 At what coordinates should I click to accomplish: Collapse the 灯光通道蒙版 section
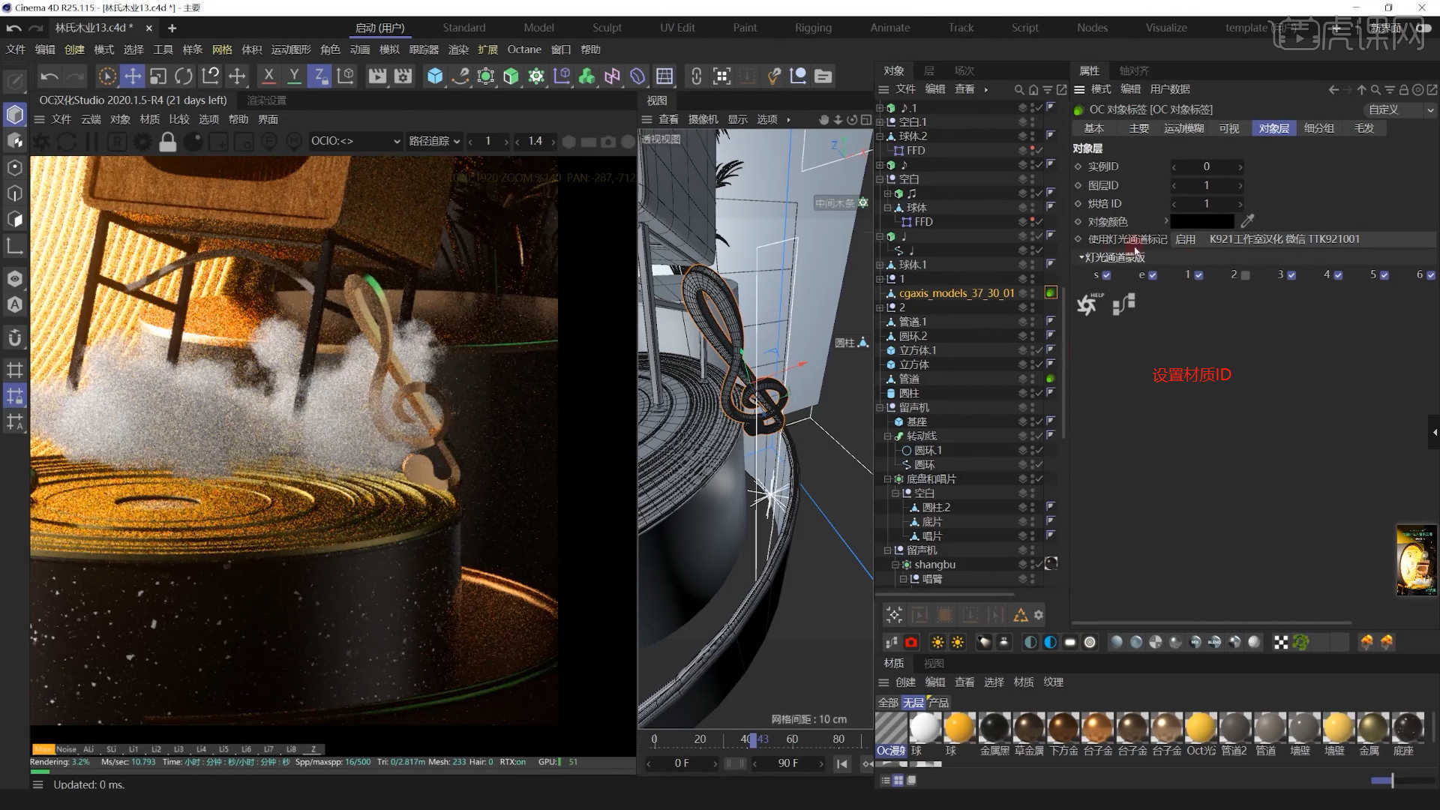tap(1081, 257)
